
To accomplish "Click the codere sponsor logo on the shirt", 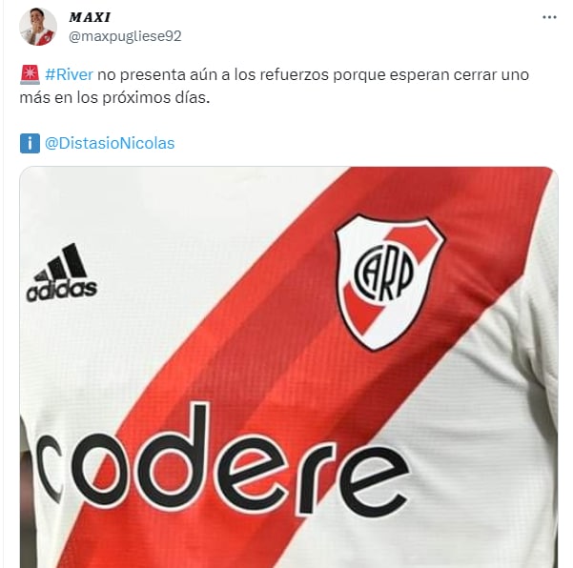I will [x=222, y=462].
